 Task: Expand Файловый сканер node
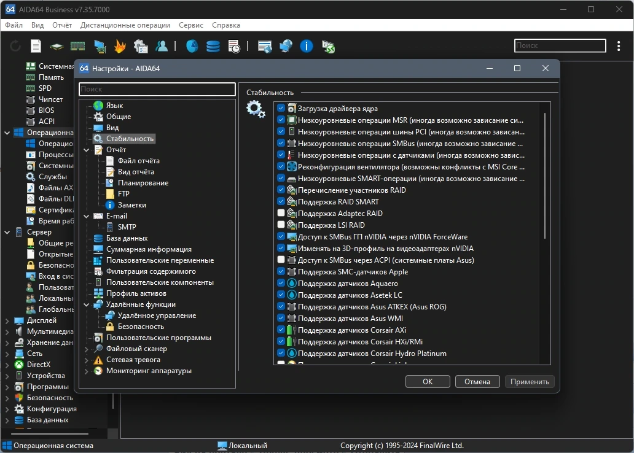point(86,349)
